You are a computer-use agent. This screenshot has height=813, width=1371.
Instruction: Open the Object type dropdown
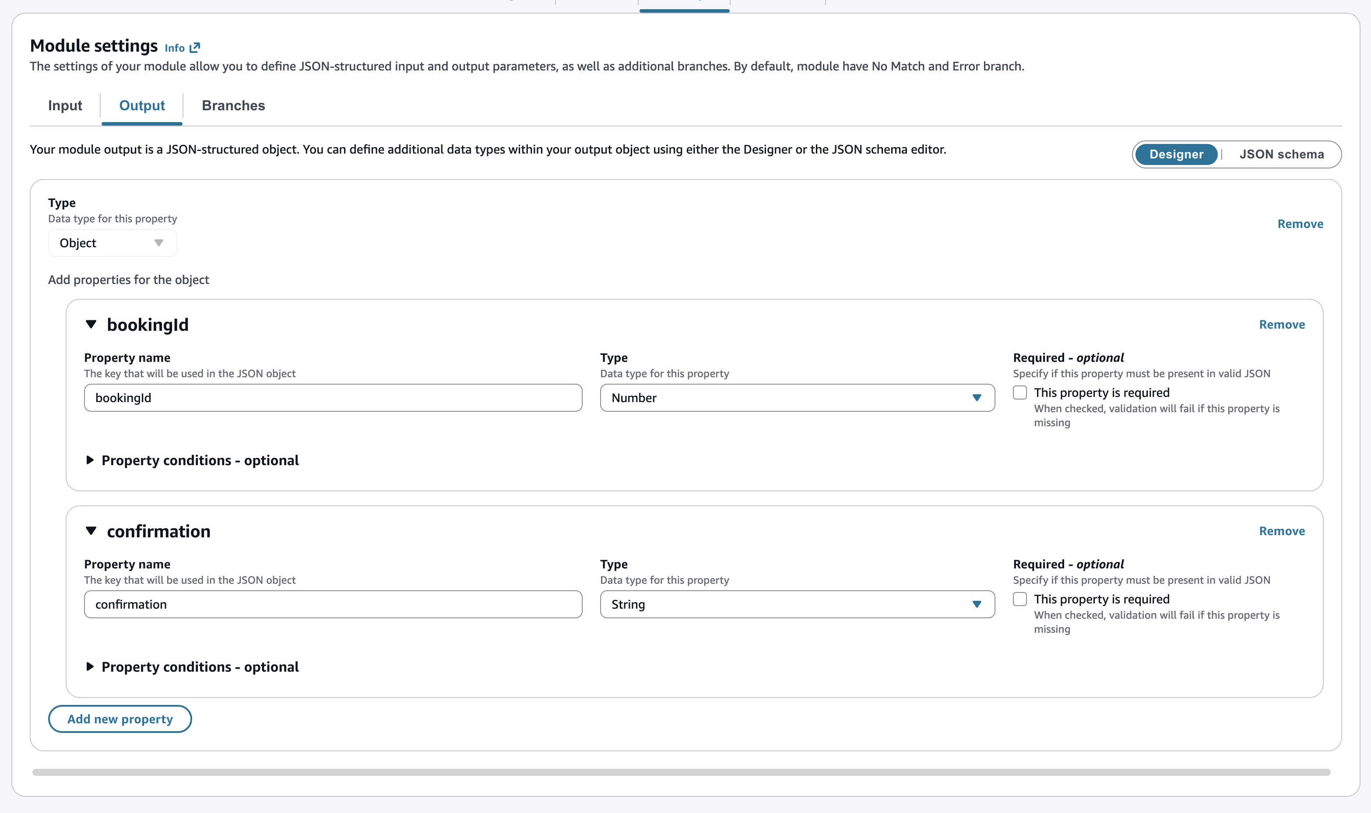[112, 243]
